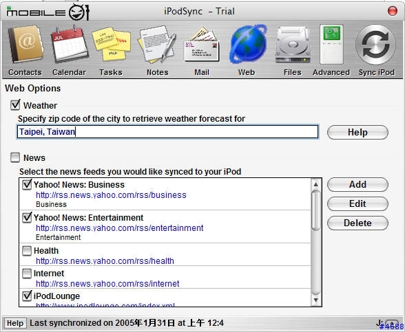Click the 'Weather' label text
Viewport: 405px width, 332px height.
click(x=40, y=106)
